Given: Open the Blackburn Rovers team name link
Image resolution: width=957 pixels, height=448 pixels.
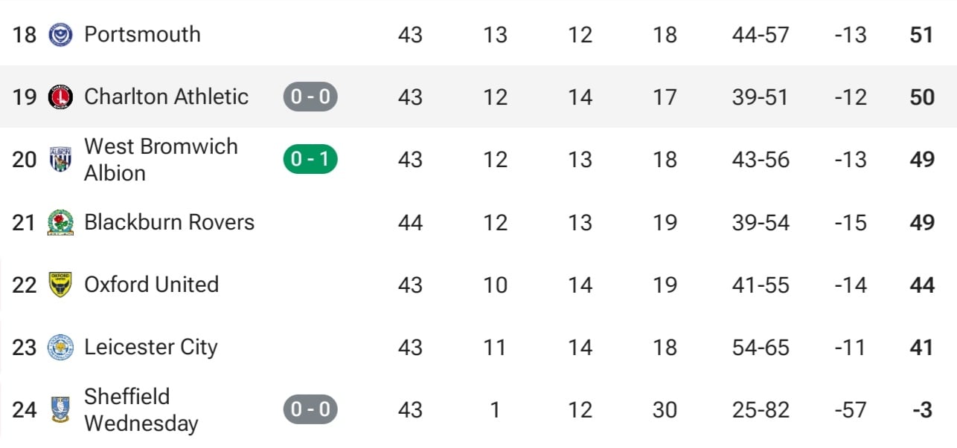Looking at the screenshot, I should point(169,221).
